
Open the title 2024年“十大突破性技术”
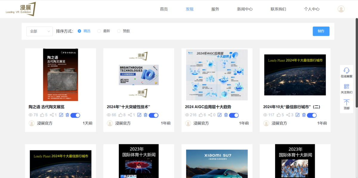(128, 107)
